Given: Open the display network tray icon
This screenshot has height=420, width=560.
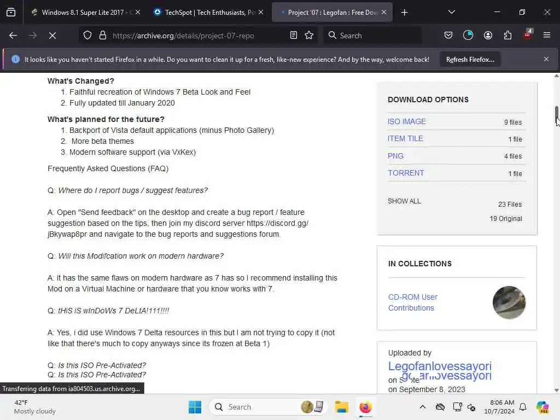Looking at the screenshot, I should [x=457, y=407].
